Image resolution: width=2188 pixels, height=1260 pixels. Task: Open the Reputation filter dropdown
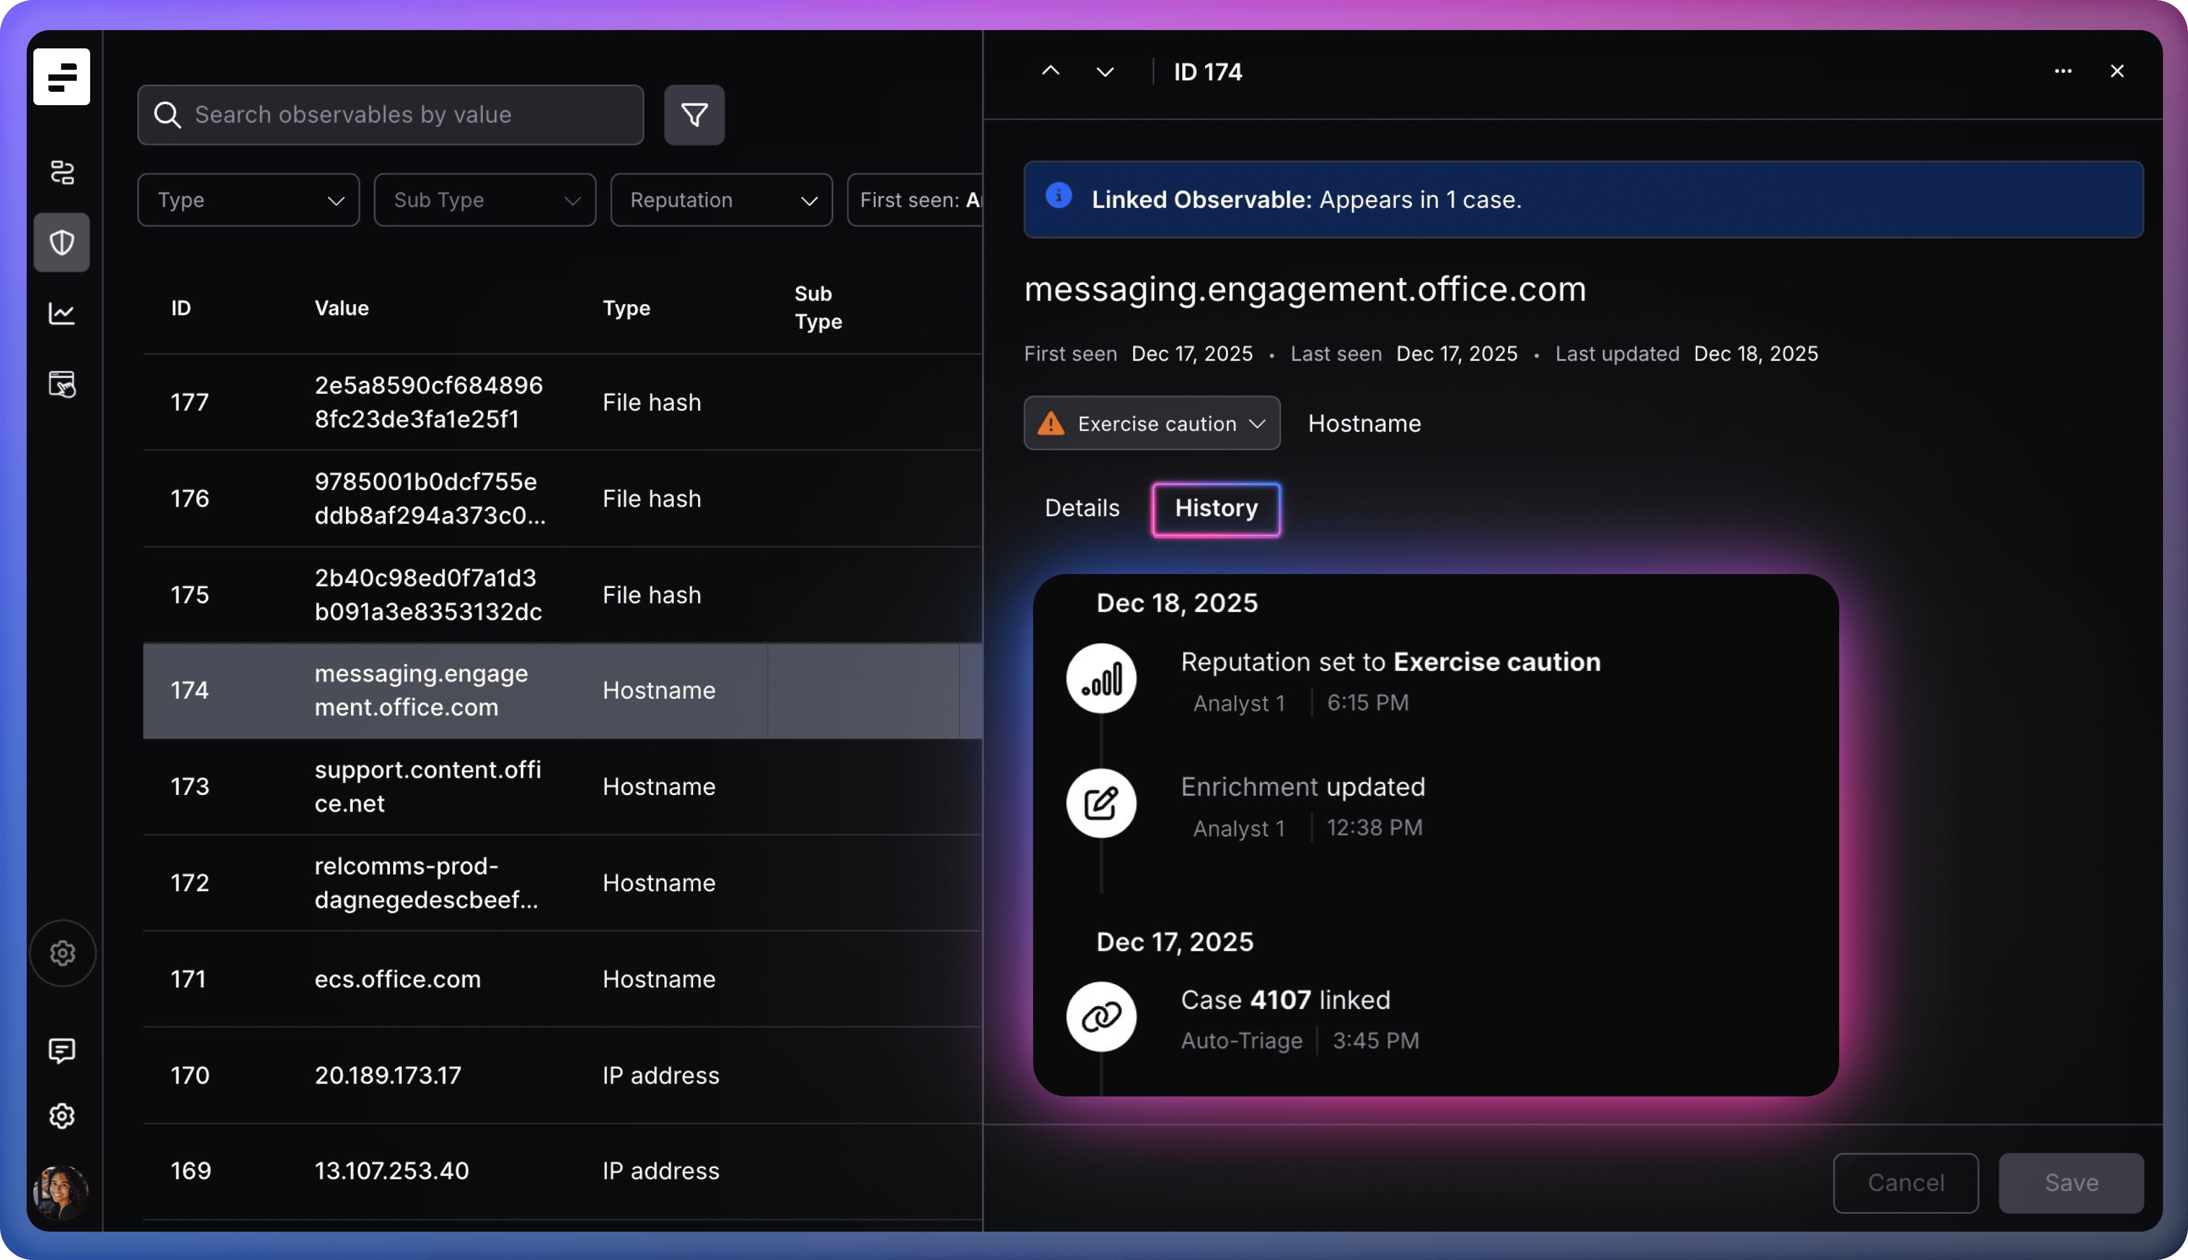click(x=720, y=201)
